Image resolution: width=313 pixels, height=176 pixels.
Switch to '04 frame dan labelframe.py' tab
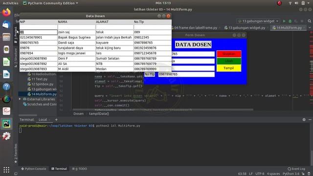196,28
